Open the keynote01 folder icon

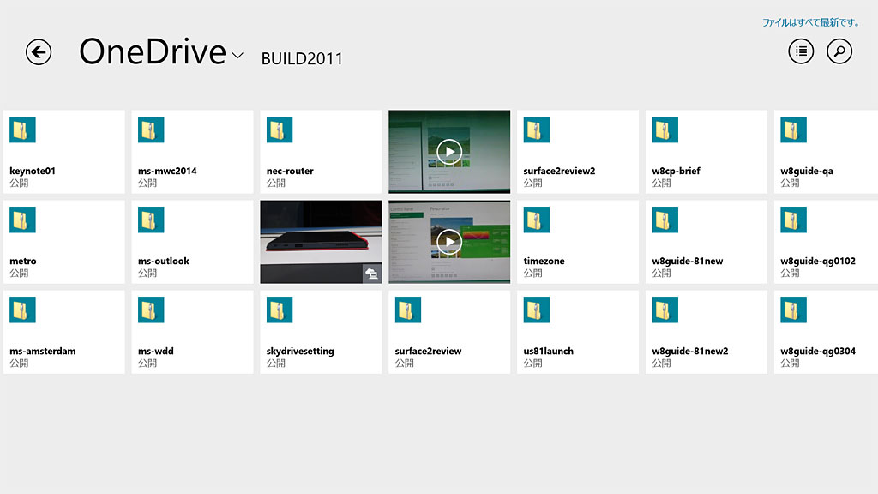click(22, 130)
